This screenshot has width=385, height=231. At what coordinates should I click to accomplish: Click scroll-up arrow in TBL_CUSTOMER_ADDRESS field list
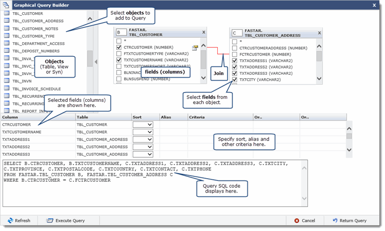319,46
